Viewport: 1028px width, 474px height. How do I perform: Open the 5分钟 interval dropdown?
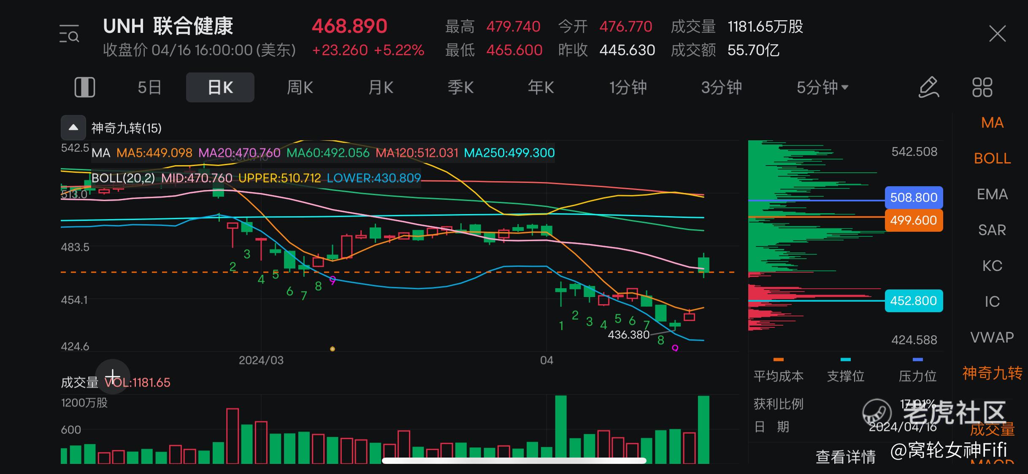pos(822,88)
